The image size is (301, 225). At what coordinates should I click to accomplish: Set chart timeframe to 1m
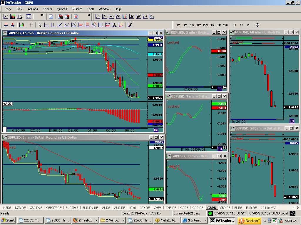point(178,25)
